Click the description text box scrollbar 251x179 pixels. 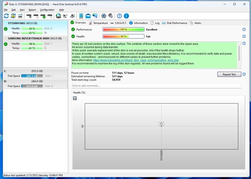coord(239,53)
